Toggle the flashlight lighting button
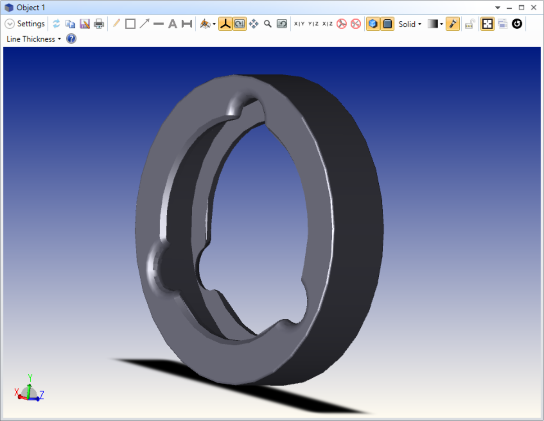Screen dimensions: 544x421 (453, 24)
